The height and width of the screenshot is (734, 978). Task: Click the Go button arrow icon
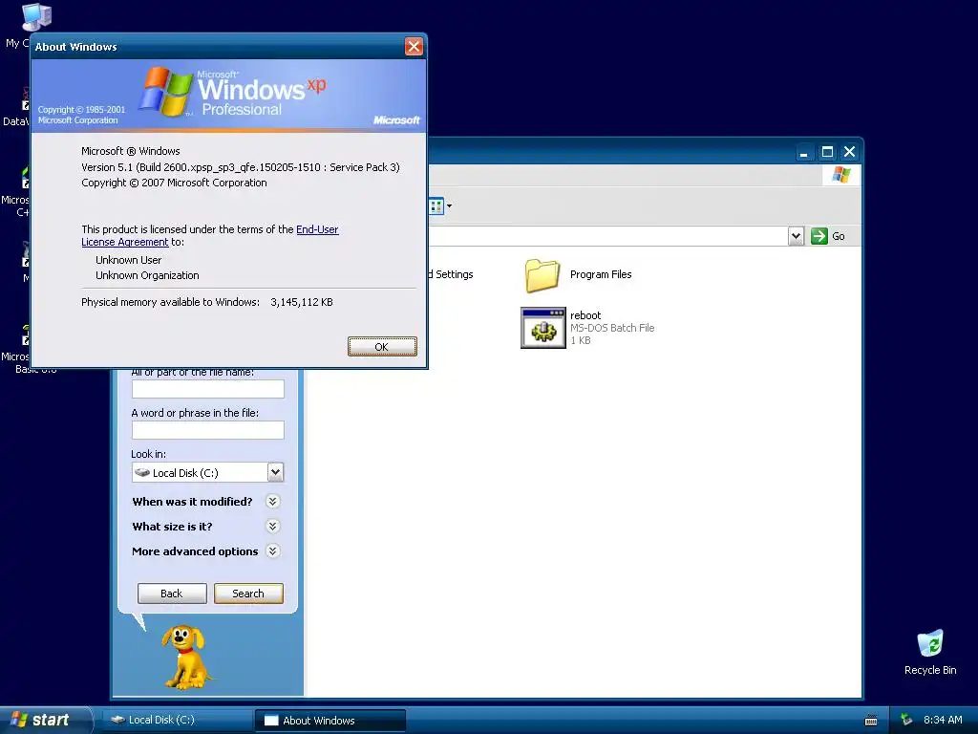pos(819,236)
